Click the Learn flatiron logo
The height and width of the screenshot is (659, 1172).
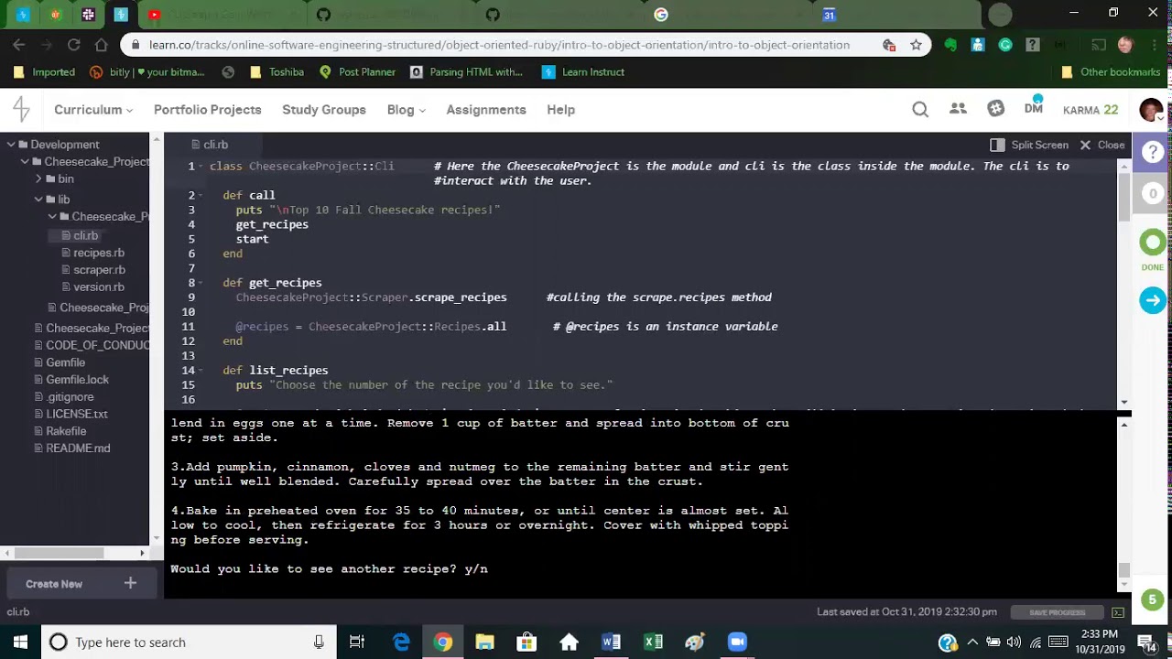pyautogui.click(x=22, y=109)
